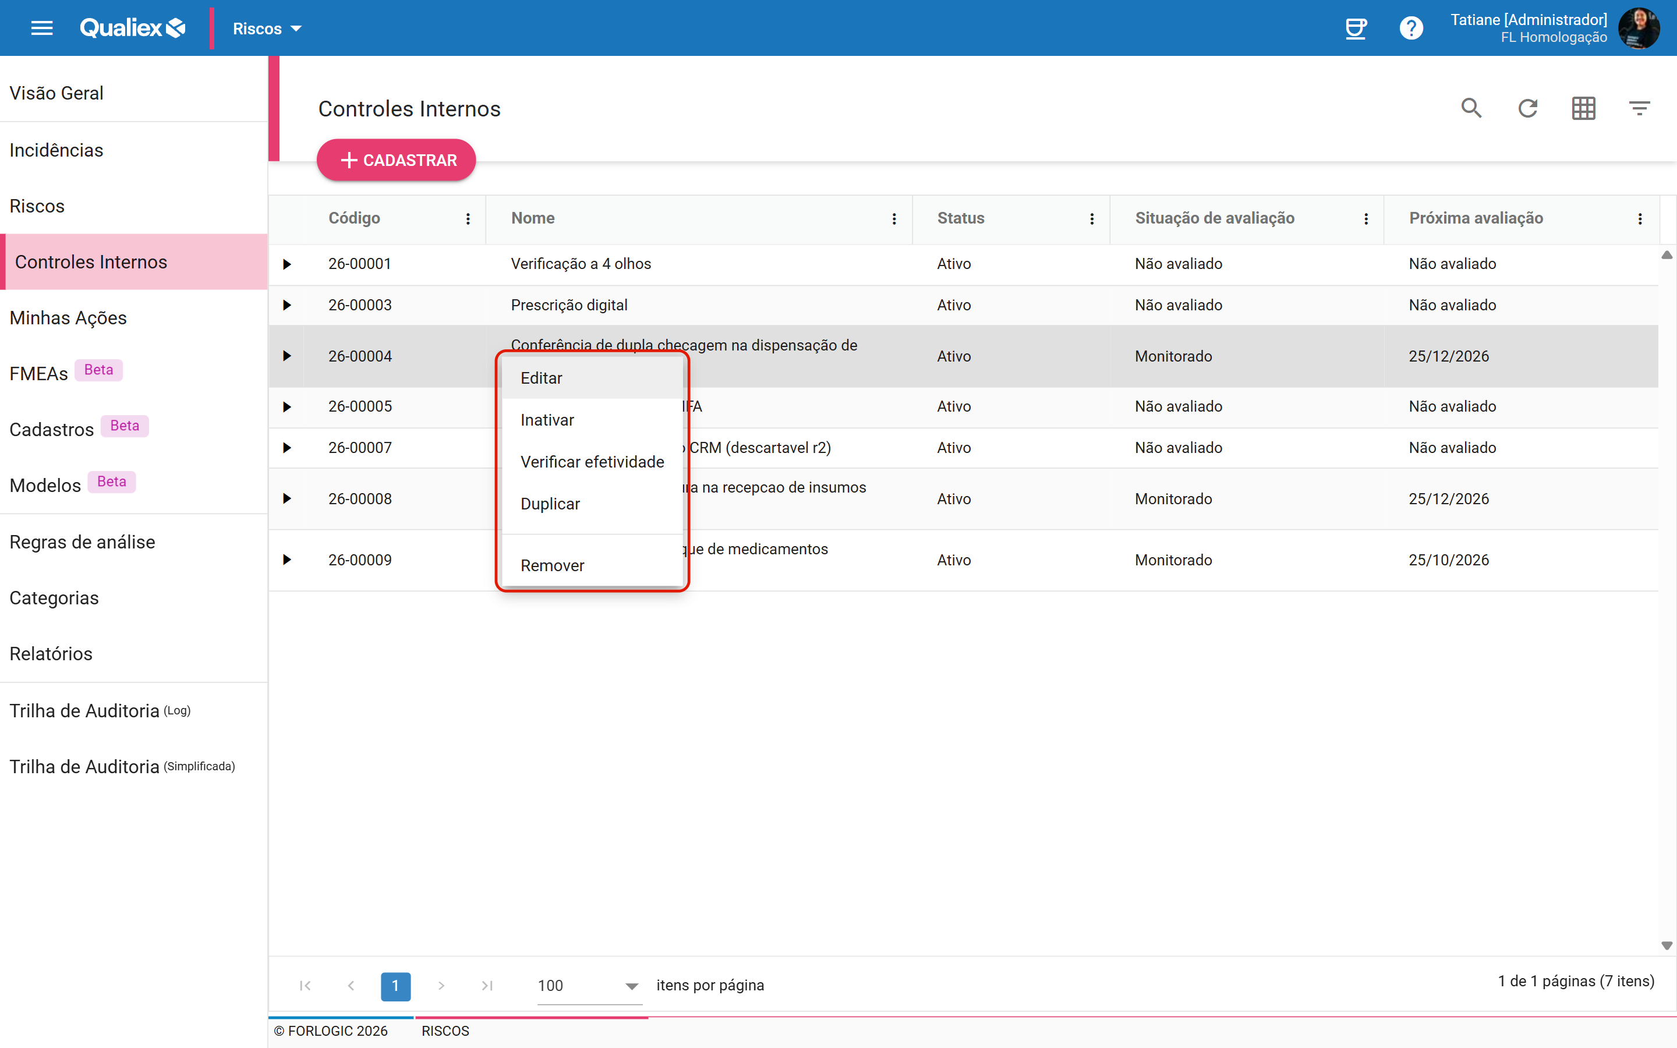Open Código column options menu
The image size is (1677, 1048).
tap(468, 219)
